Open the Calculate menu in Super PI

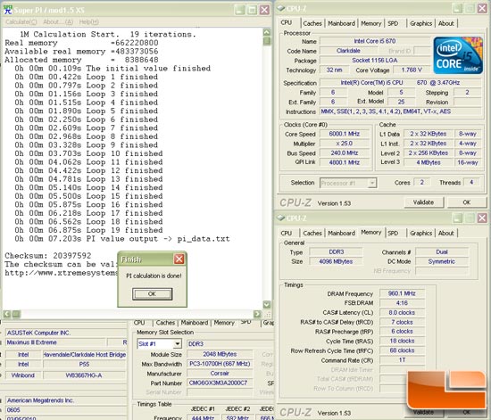click(21, 22)
